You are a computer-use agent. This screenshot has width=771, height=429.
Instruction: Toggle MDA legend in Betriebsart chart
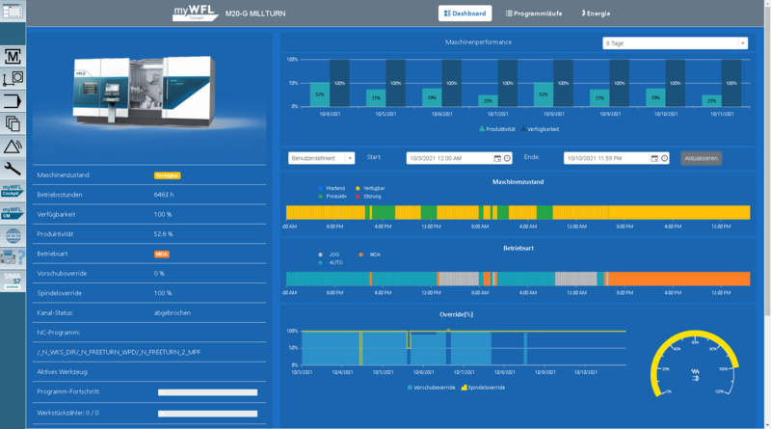point(370,255)
